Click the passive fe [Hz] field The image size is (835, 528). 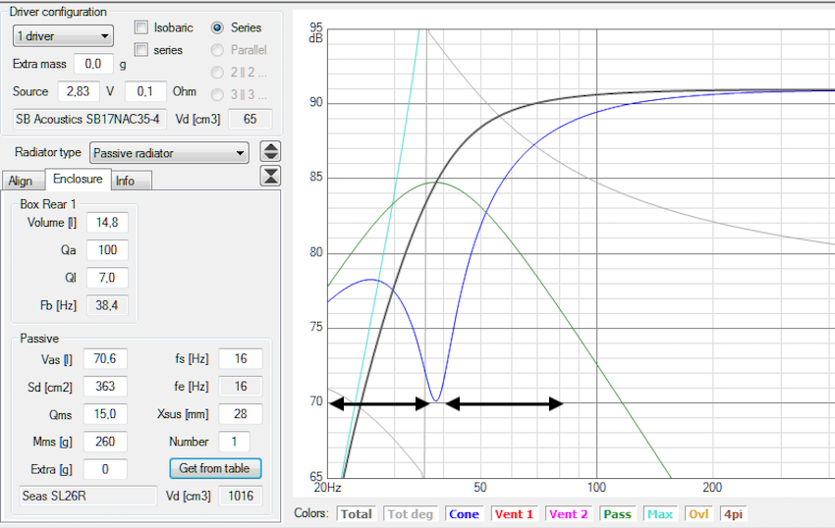pyautogui.click(x=241, y=387)
